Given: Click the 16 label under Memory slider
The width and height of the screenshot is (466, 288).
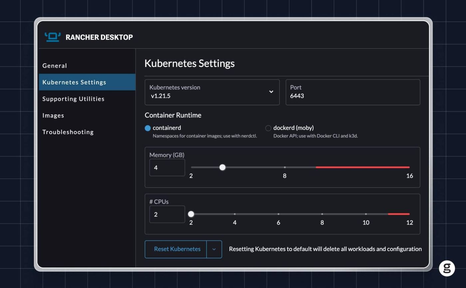Looking at the screenshot, I should (x=409, y=176).
